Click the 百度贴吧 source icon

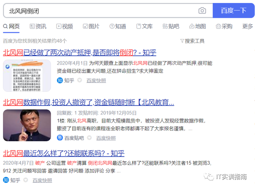(60, 138)
